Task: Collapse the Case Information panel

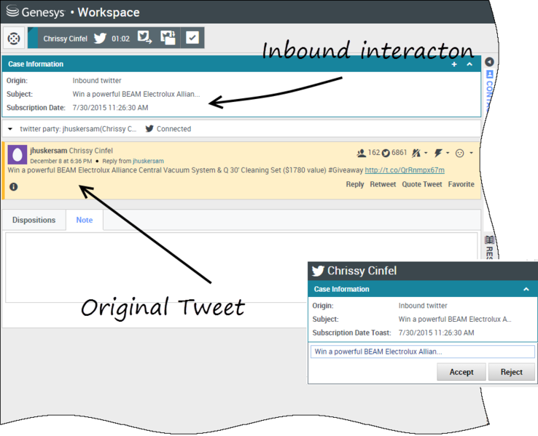Action: click(x=469, y=65)
